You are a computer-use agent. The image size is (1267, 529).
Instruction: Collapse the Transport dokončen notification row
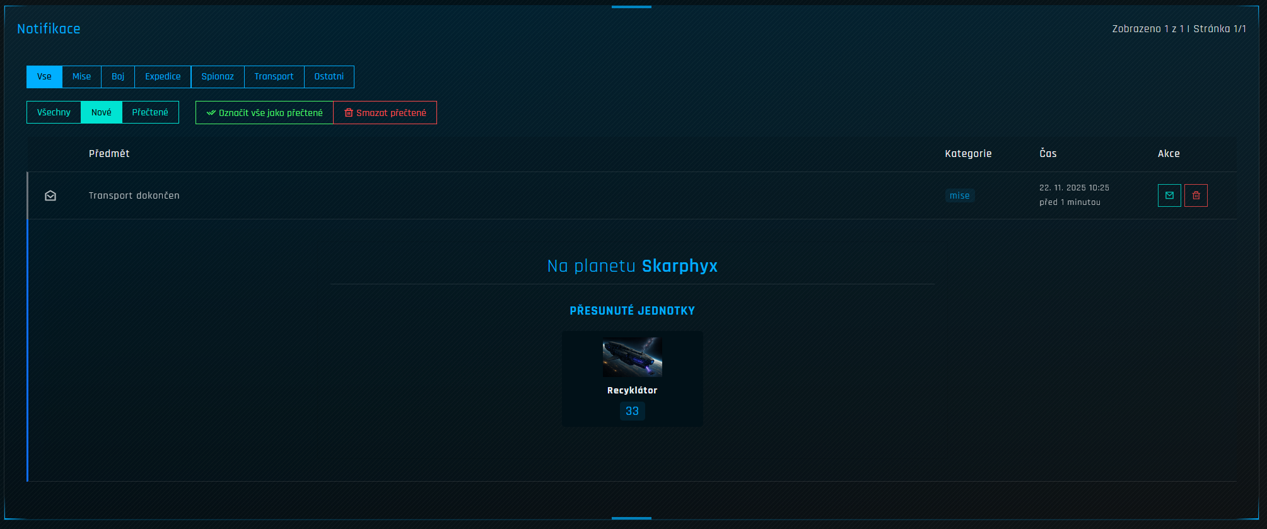click(x=631, y=195)
